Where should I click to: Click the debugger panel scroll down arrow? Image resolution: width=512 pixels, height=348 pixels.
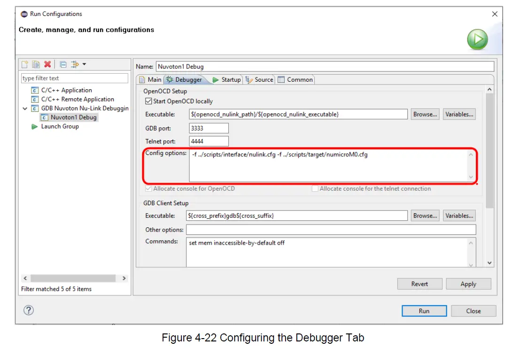point(489,263)
